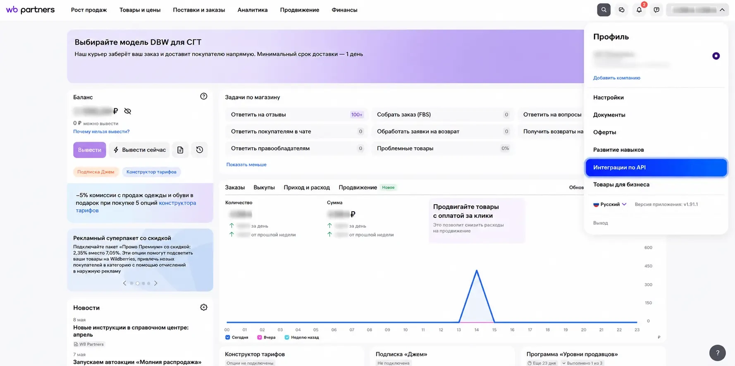Open the Ответить покупателям в чате task
Image resolution: width=735 pixels, height=366 pixels.
[x=296, y=132]
